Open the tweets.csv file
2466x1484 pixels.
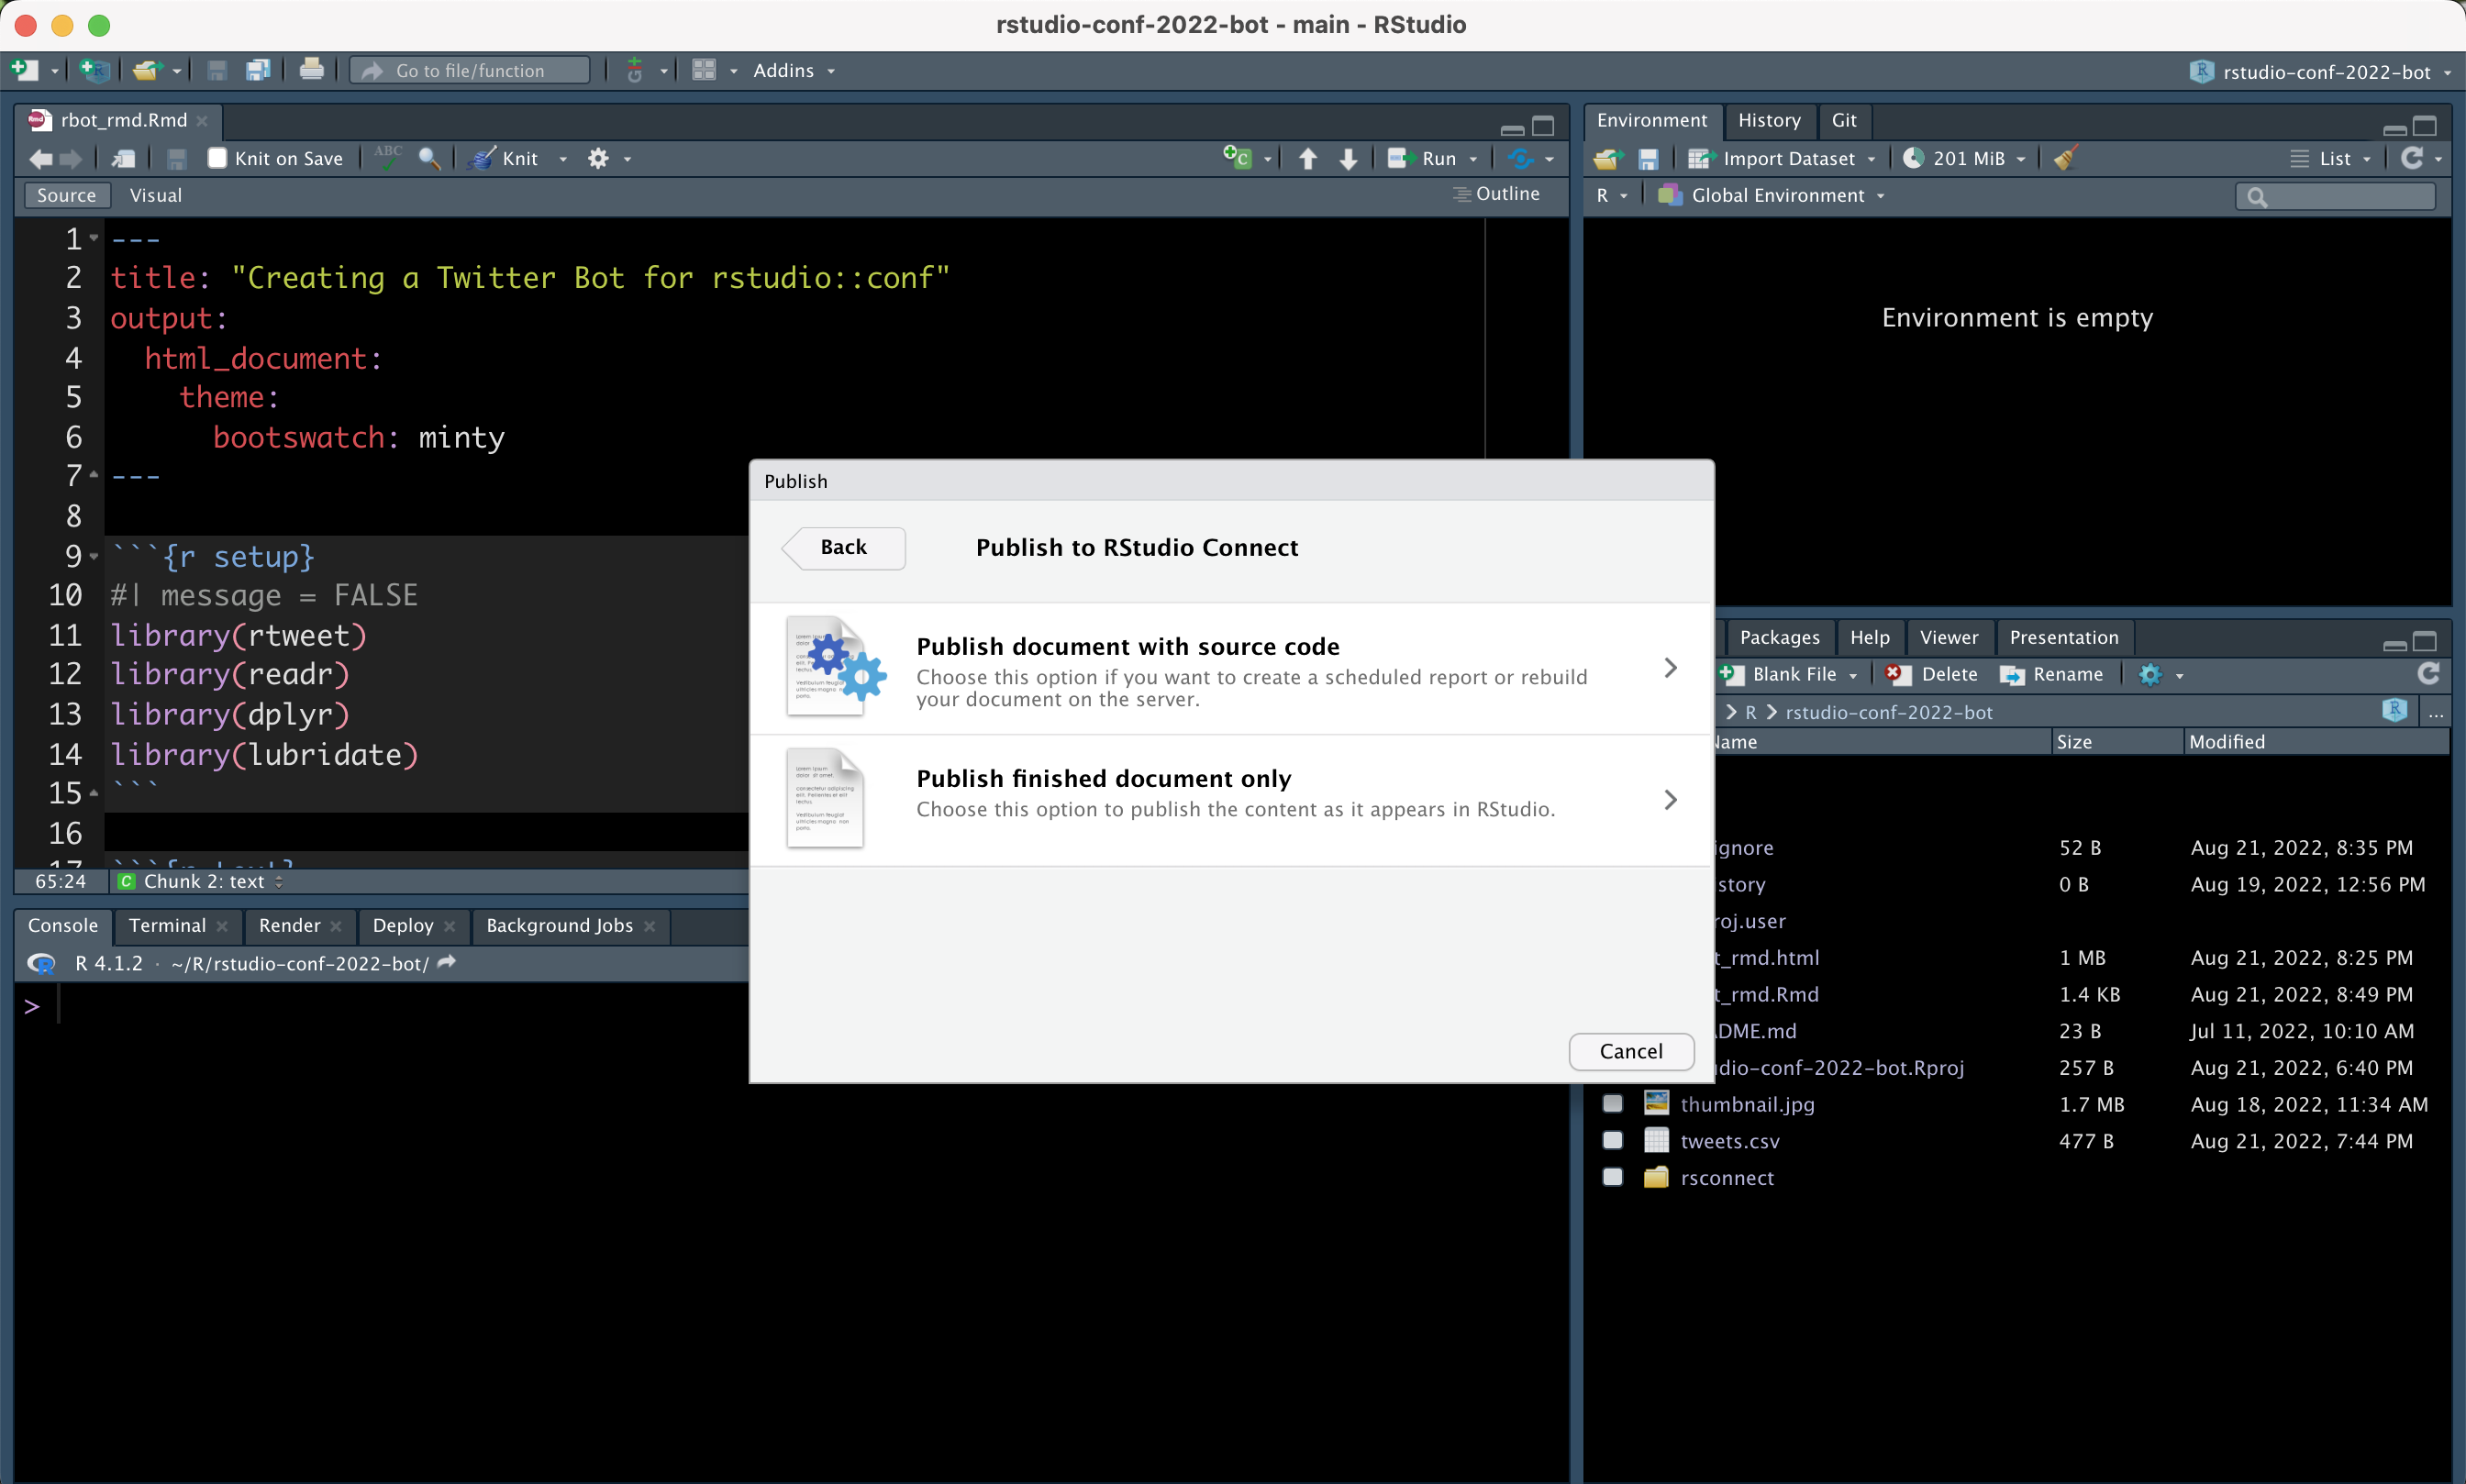point(1730,1140)
